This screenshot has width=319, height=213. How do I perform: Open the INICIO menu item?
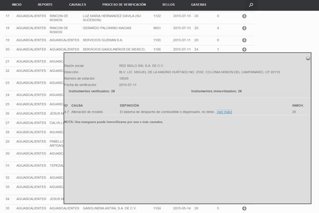click(x=16, y=4)
